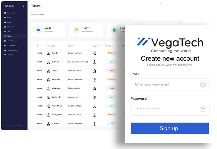Image resolution: width=217 pixels, height=149 pixels.
Task: Click the Pending Tickets hourglass icon
Action: coord(76,30)
